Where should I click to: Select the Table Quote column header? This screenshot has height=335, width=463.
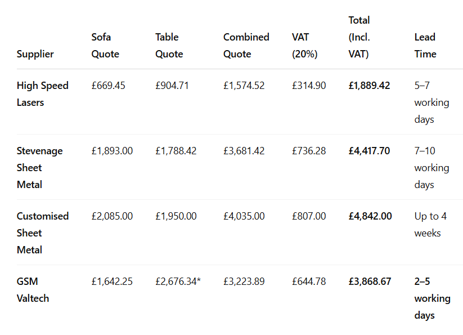click(169, 46)
